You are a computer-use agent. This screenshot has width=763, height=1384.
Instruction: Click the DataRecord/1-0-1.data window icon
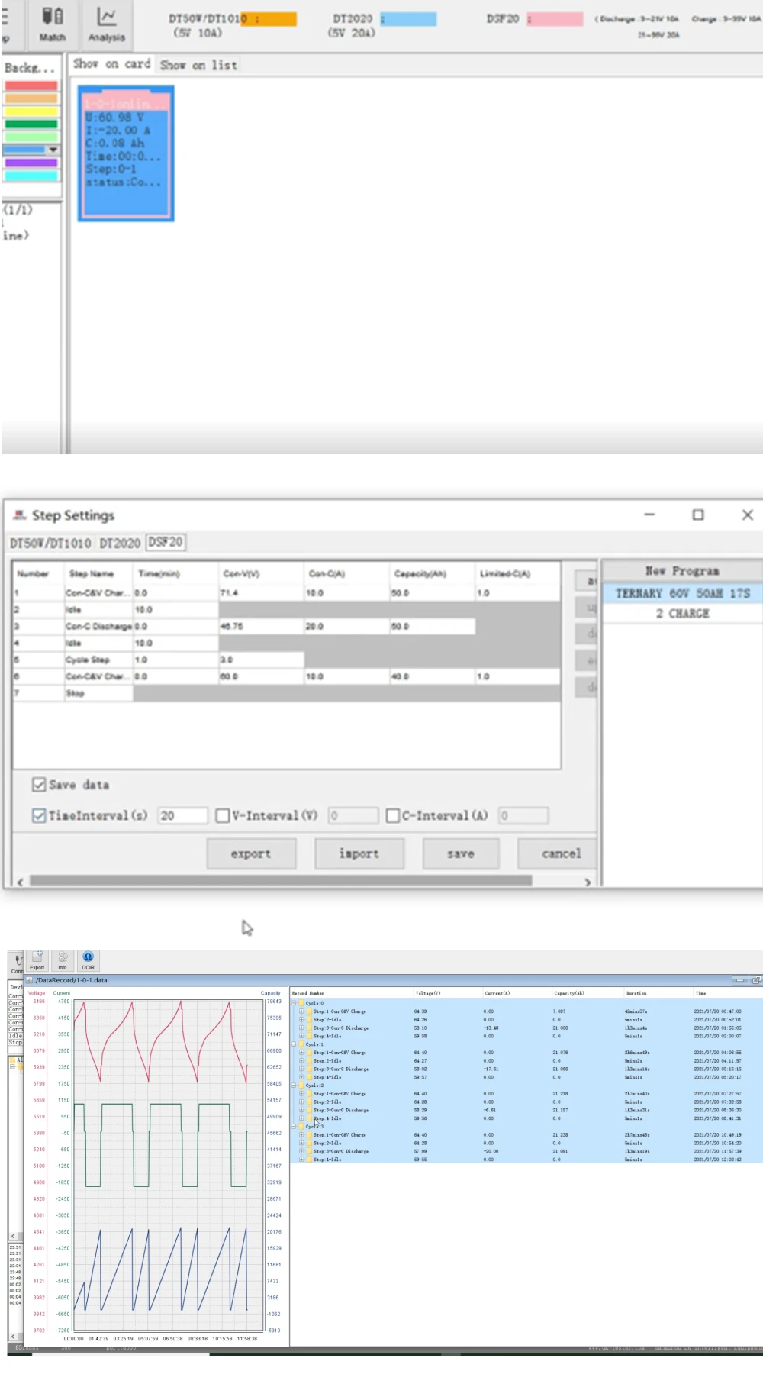coord(30,980)
